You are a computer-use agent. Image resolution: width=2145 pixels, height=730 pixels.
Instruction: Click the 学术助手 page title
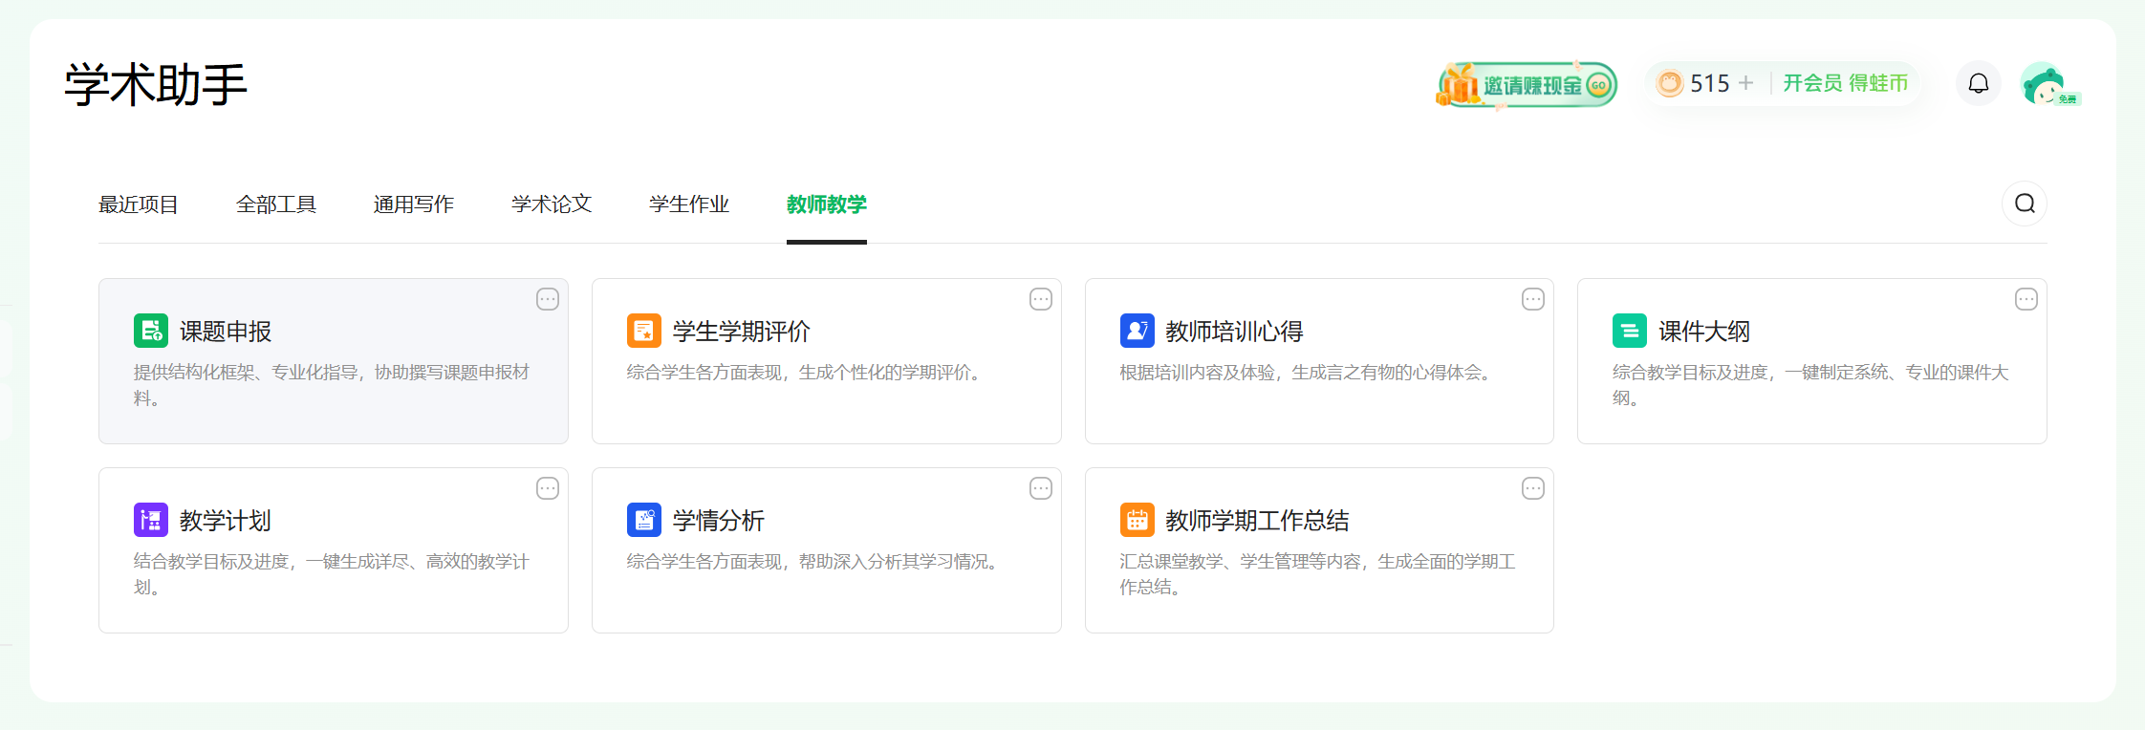156,84
